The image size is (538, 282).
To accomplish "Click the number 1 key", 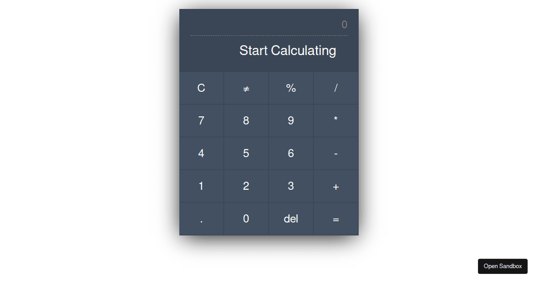I will 201,186.
